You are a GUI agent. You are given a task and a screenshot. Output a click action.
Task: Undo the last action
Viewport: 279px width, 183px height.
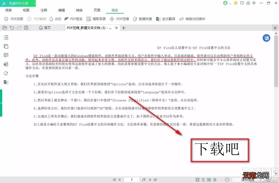coord(12,28)
